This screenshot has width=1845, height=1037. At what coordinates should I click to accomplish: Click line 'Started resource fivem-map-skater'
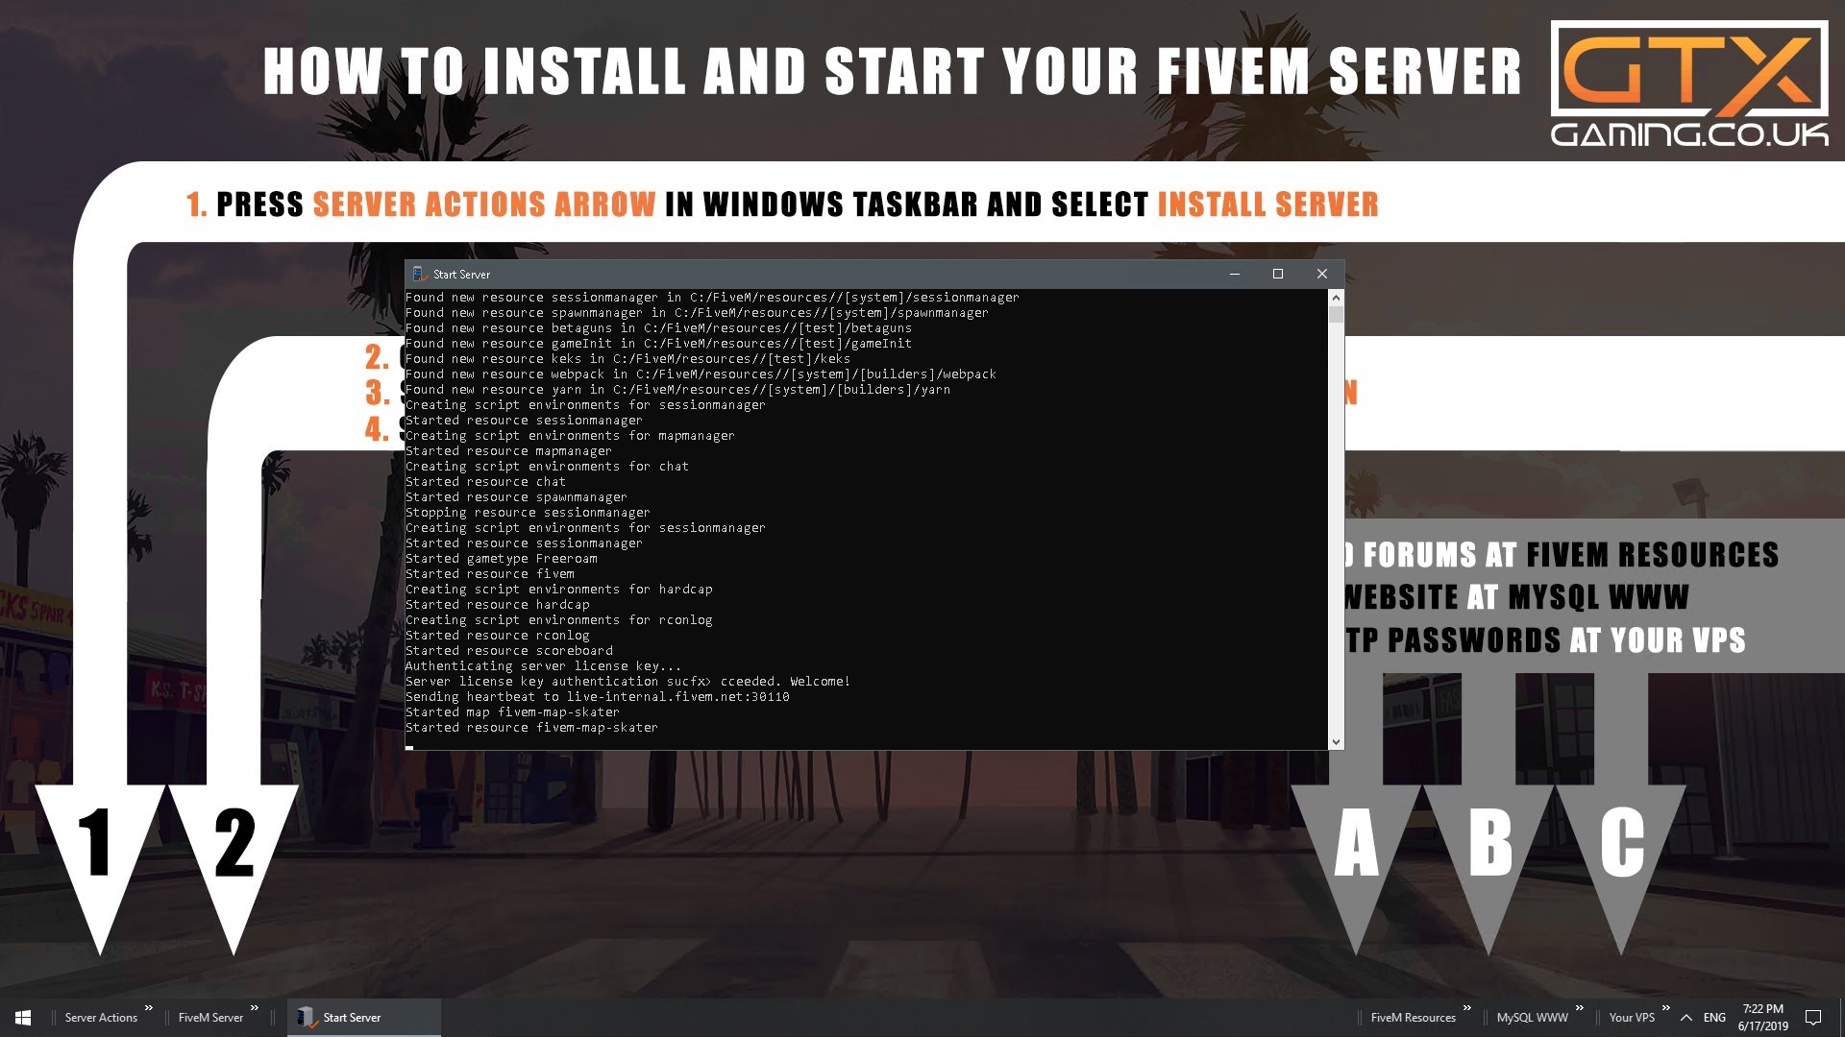pos(531,728)
